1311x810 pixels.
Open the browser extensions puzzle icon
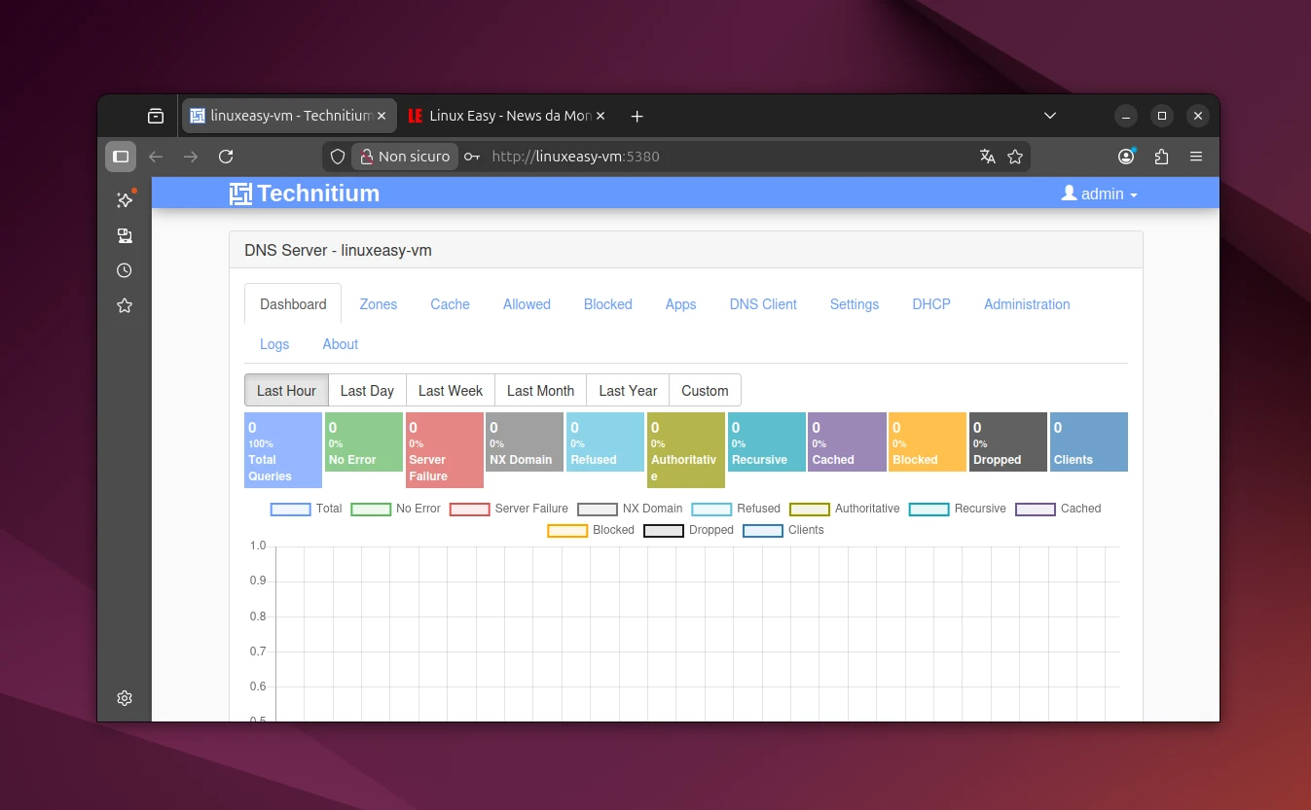(1161, 156)
